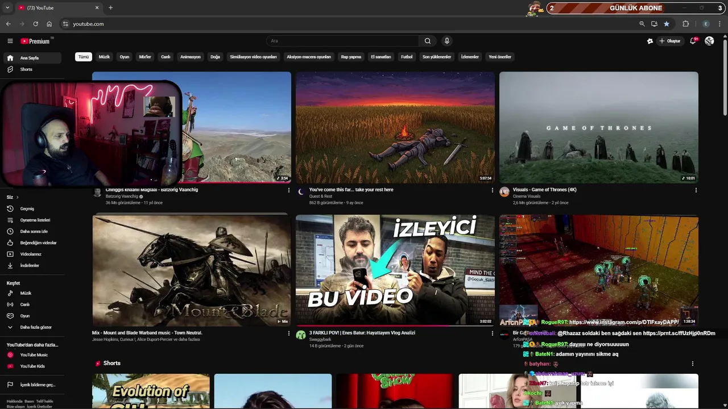The height and width of the screenshot is (409, 728).
Task: Open Müzik under Keşfet
Action: [32, 293]
